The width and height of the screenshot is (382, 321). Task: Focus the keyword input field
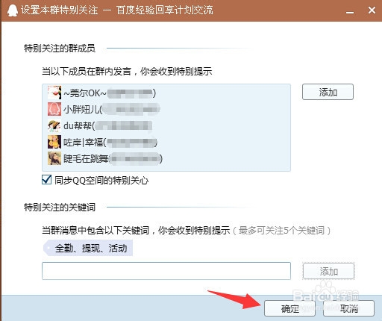coord(166,271)
